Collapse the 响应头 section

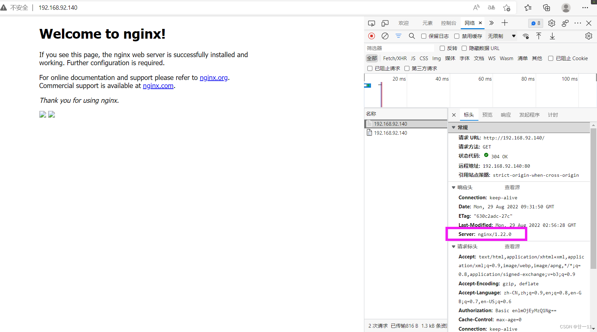[x=454, y=188]
